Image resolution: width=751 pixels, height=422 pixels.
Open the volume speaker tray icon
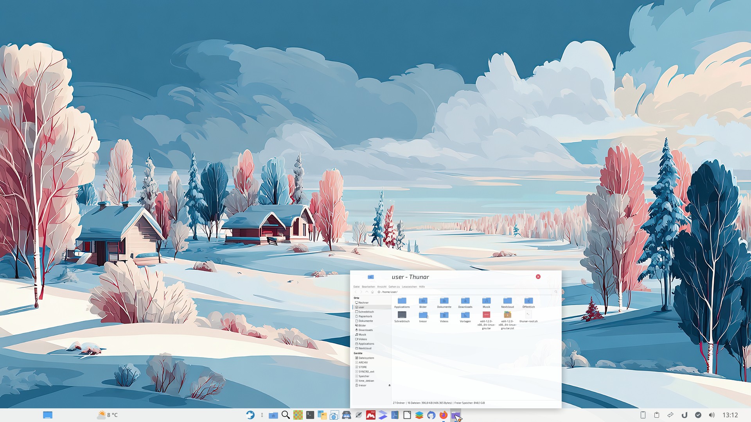click(711, 415)
